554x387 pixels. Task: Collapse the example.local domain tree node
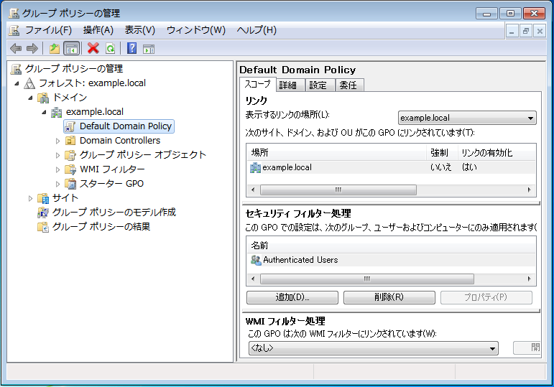click(x=44, y=112)
